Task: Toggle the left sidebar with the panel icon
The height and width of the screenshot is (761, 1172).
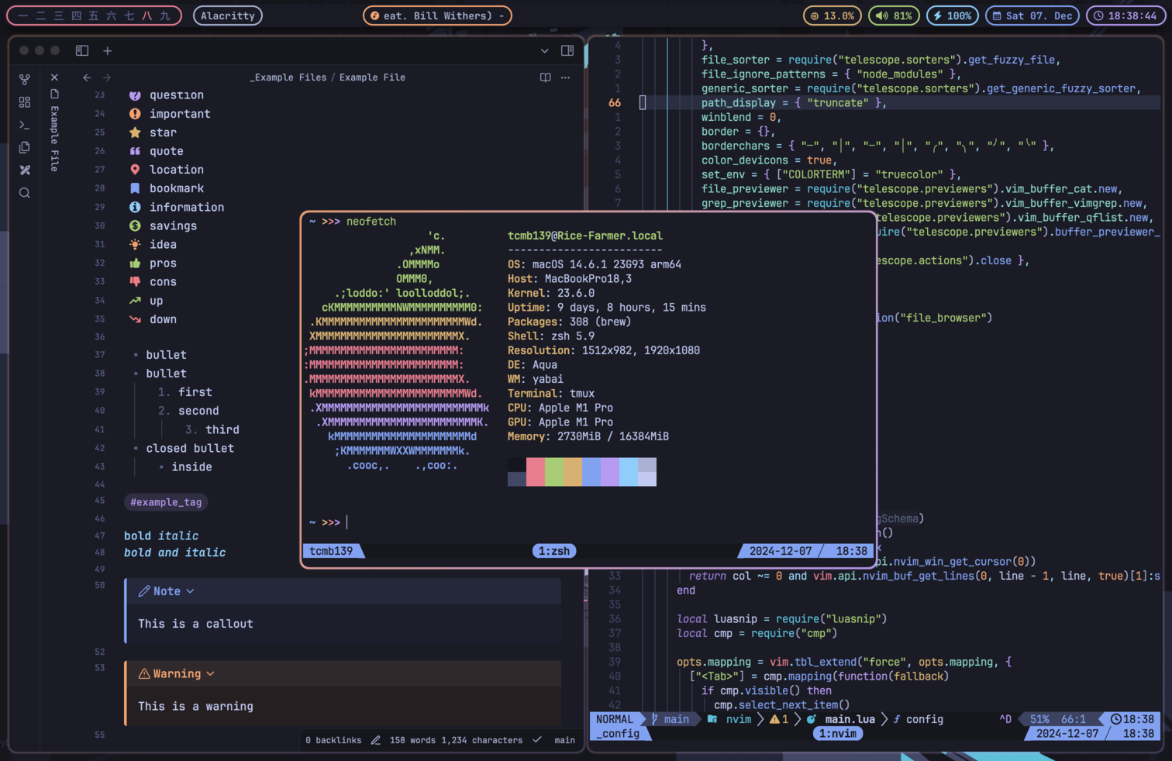Action: 81,50
